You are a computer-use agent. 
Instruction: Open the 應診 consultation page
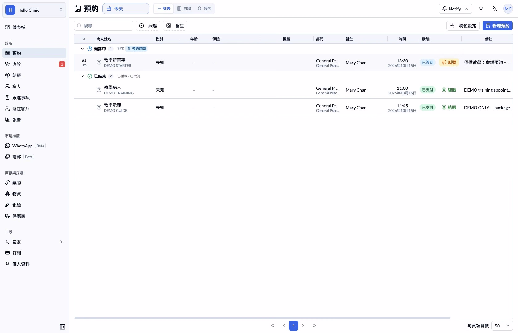click(34, 64)
